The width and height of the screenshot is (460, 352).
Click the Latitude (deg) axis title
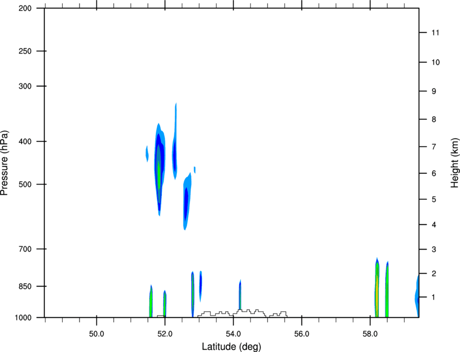tap(232, 347)
